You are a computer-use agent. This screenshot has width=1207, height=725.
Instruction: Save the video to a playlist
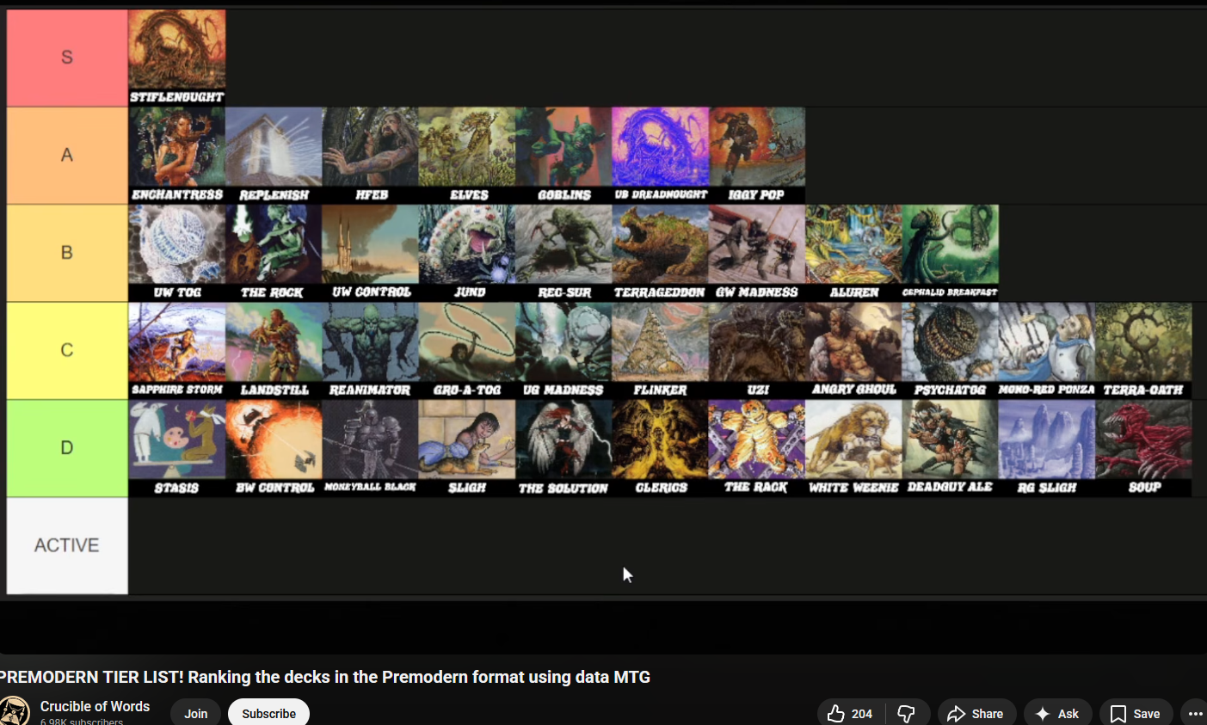(x=1136, y=714)
